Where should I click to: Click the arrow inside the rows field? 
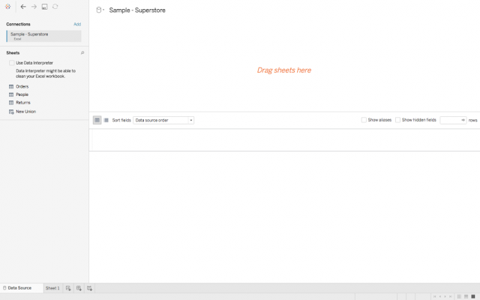click(x=463, y=120)
